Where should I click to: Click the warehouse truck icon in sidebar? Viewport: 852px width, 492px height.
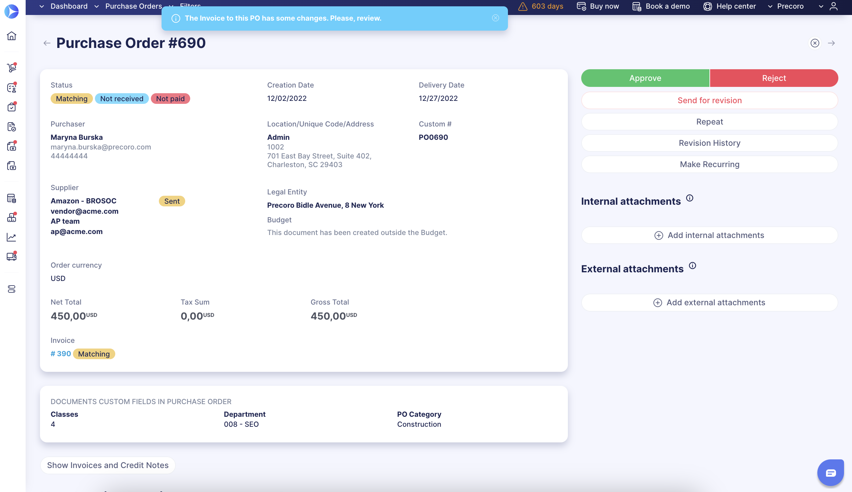coord(12,256)
